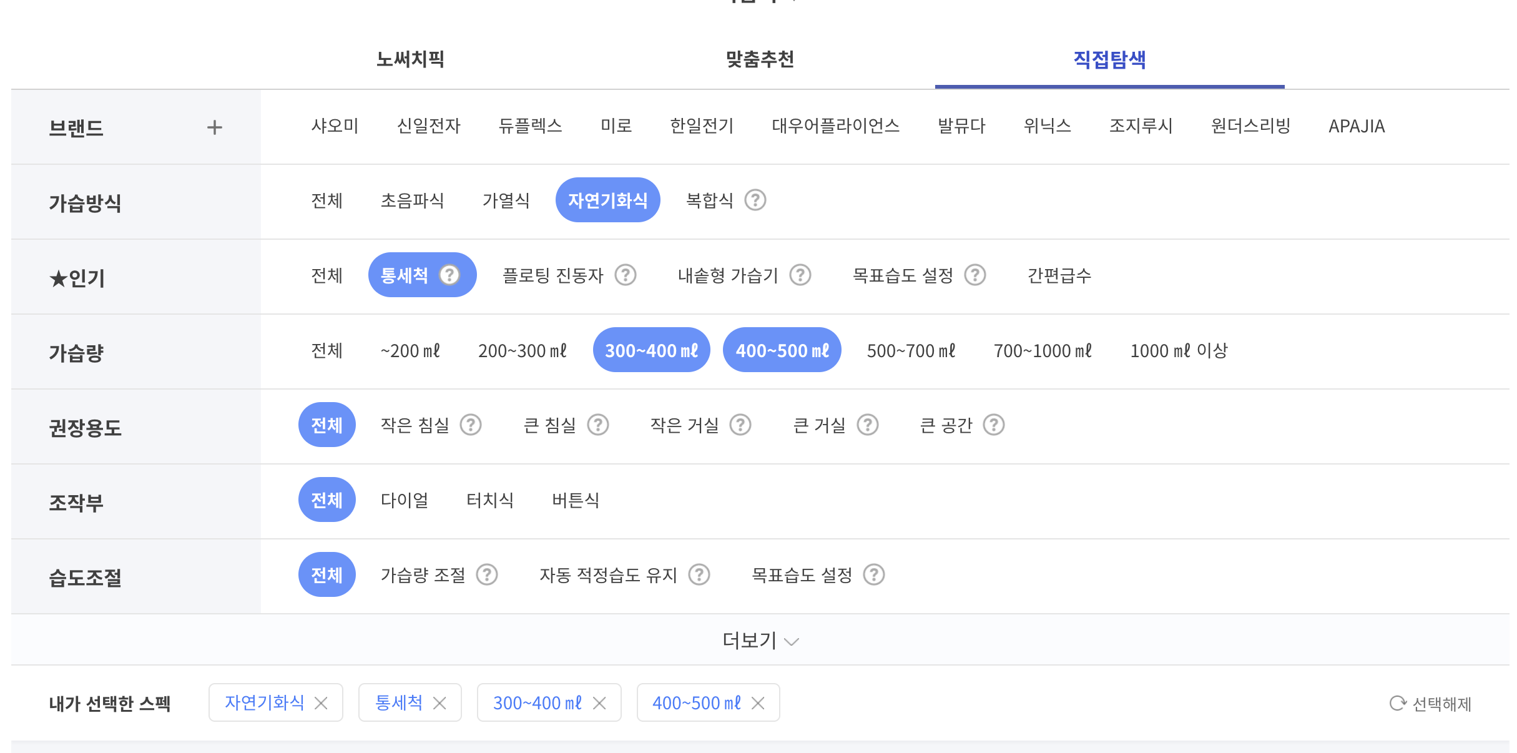Filter by brand APAJIA
The image size is (1517, 753).
point(1357,126)
